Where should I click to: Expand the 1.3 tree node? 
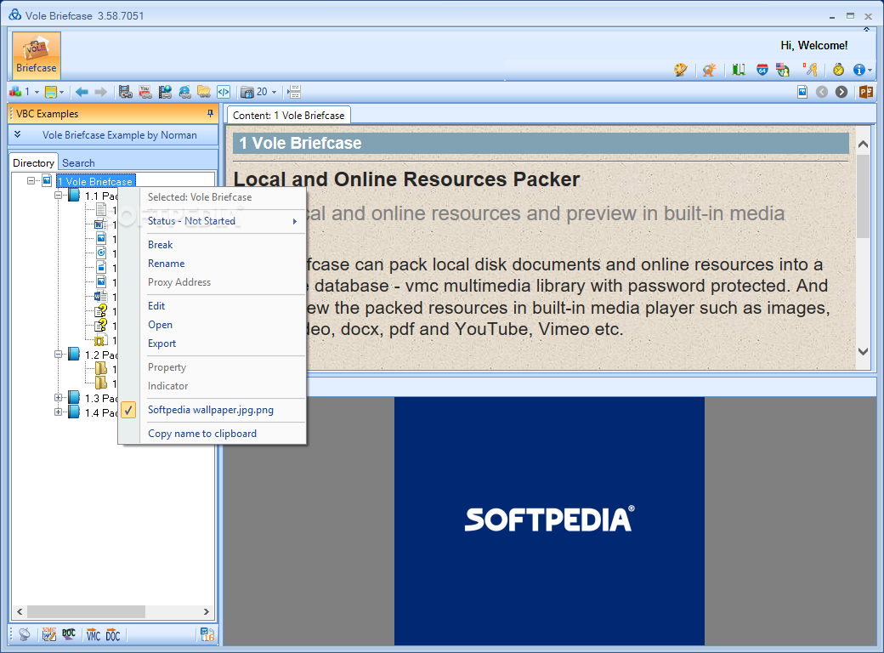[58, 398]
